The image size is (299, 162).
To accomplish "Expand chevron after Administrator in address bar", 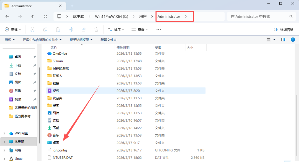I will click(186, 17).
